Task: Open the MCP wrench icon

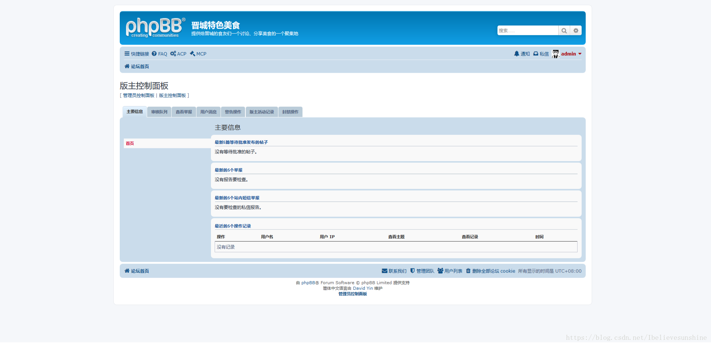Action: click(192, 54)
